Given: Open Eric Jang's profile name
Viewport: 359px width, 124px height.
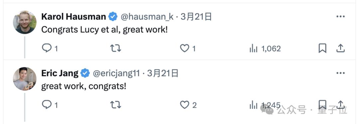Looking at the screenshot, I should pyautogui.click(x=60, y=73).
